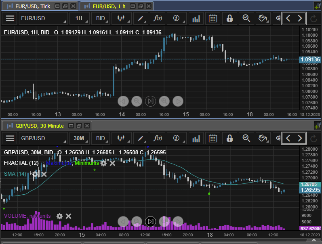322x244 pixels.
Task: Click bar chart volume icon in EUR/USD toolbar
Action: [196, 18]
